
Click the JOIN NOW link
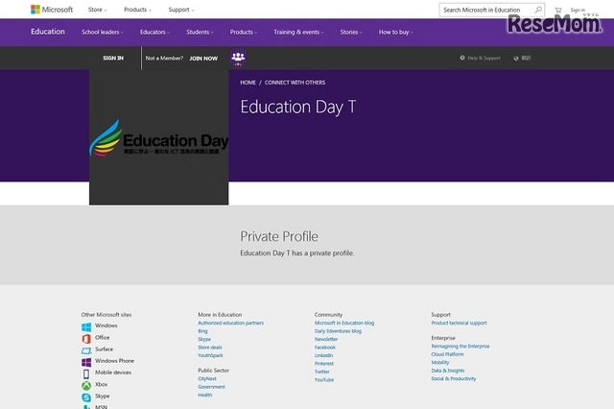click(202, 58)
